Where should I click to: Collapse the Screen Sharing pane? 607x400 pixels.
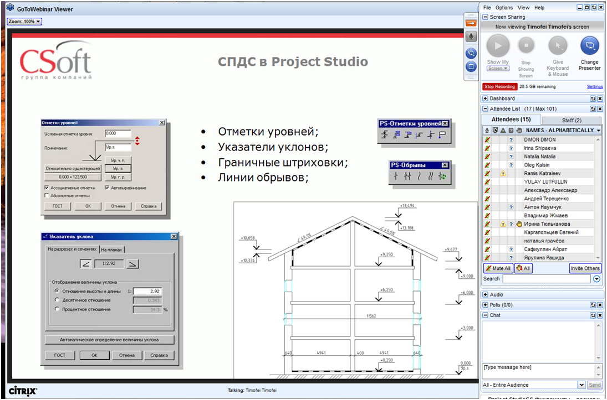point(485,17)
